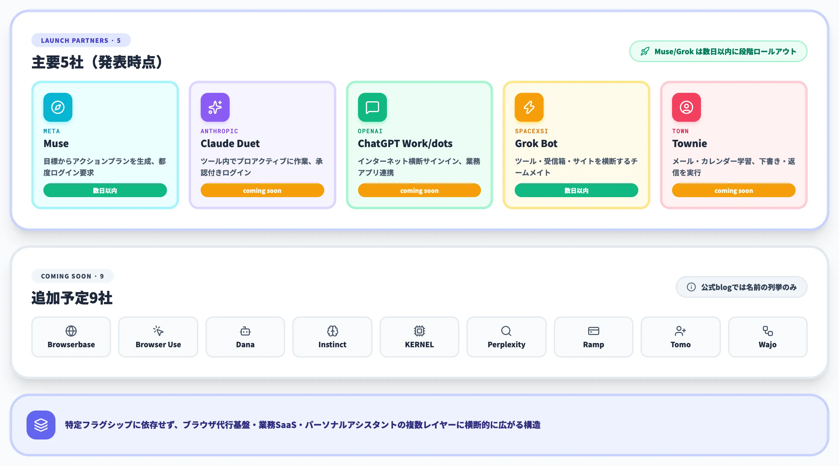Click the ANTHROPIC company label

click(219, 131)
